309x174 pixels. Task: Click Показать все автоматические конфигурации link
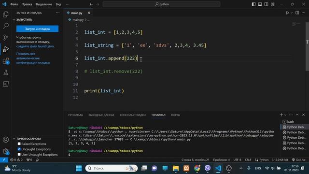click(x=33, y=58)
